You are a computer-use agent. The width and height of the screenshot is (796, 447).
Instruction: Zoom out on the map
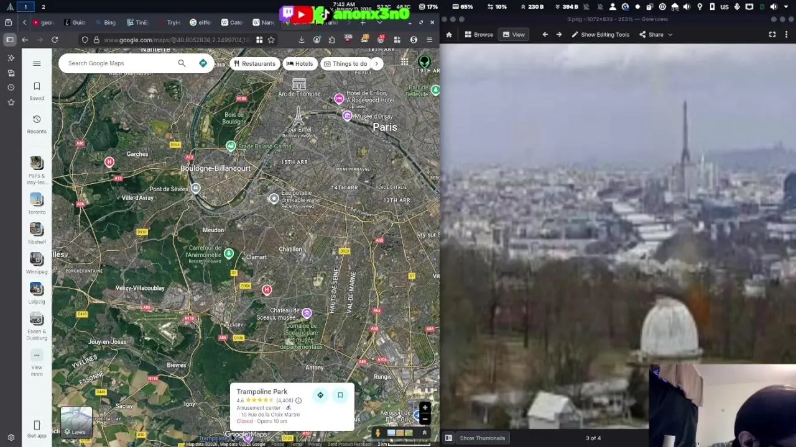coord(425,420)
